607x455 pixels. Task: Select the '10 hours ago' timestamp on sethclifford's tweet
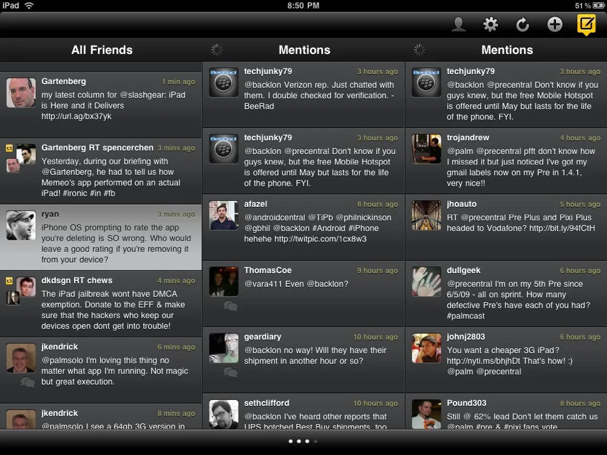click(x=375, y=403)
